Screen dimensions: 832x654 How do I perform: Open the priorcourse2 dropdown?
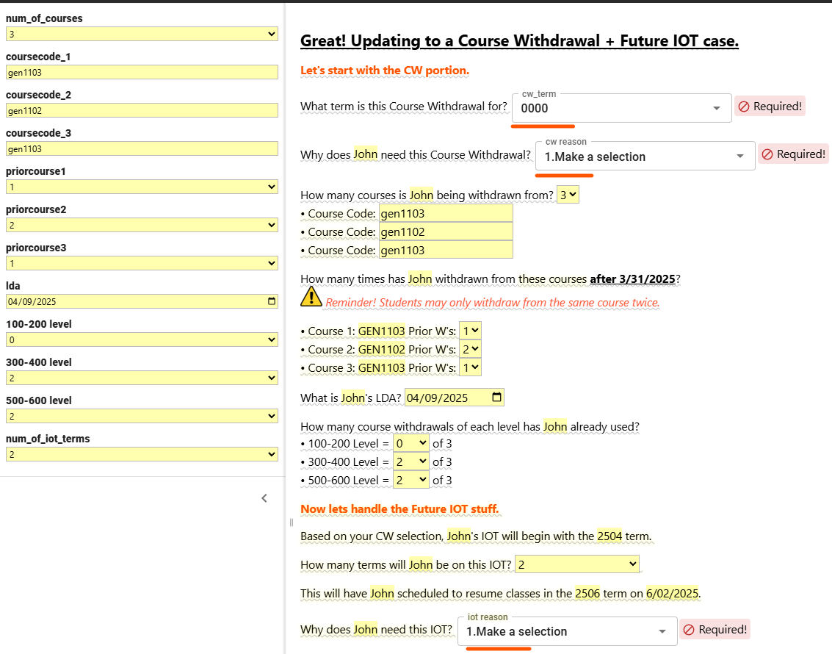[142, 225]
